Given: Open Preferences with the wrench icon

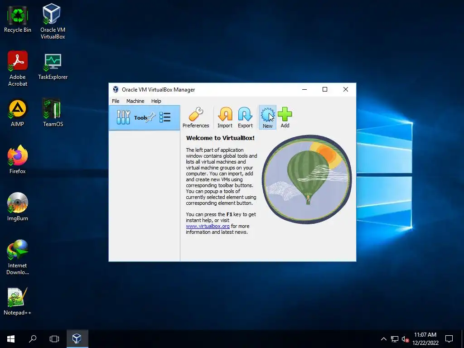Looking at the screenshot, I should click(x=196, y=117).
